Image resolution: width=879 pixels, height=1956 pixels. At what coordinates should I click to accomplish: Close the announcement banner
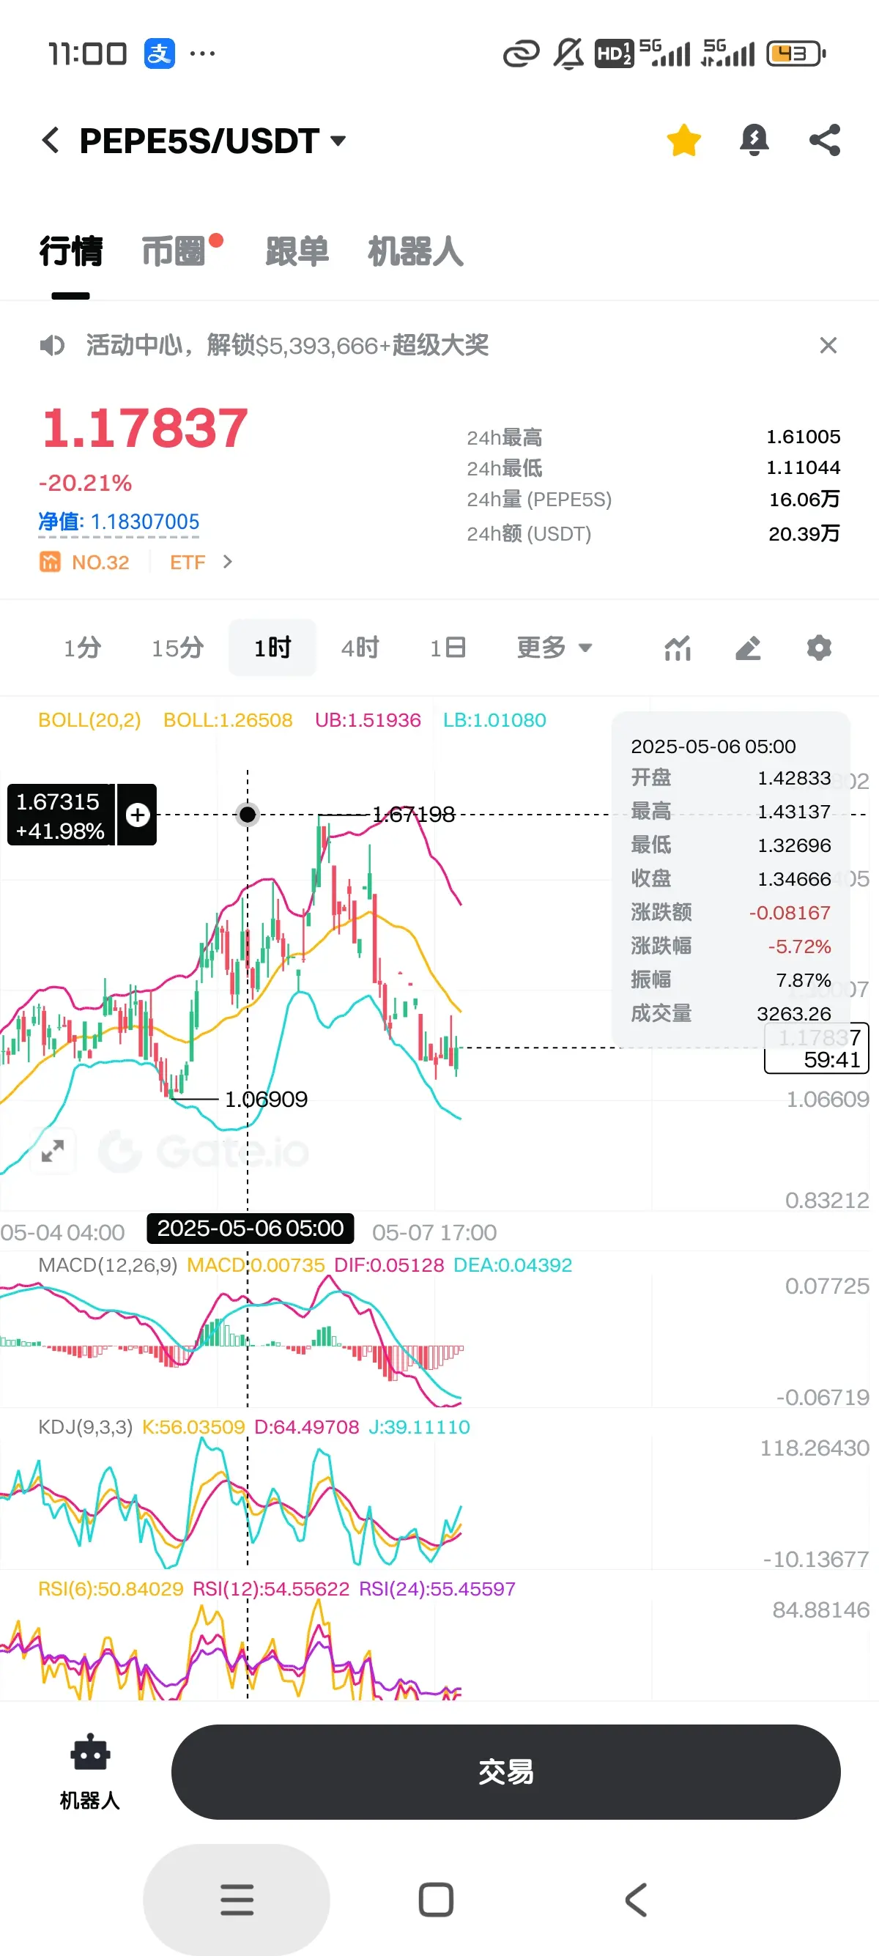click(x=828, y=346)
